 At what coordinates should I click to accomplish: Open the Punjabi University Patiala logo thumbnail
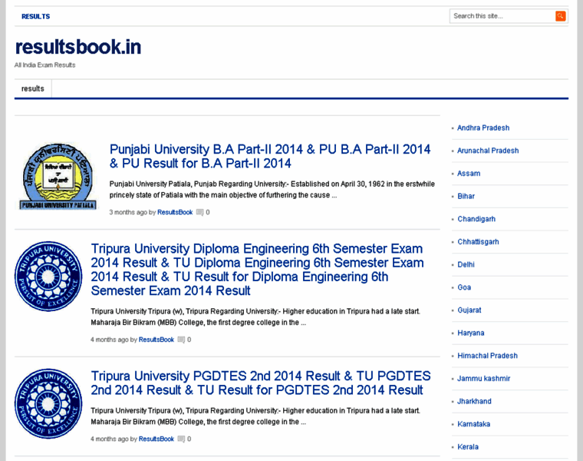pyautogui.click(x=58, y=177)
